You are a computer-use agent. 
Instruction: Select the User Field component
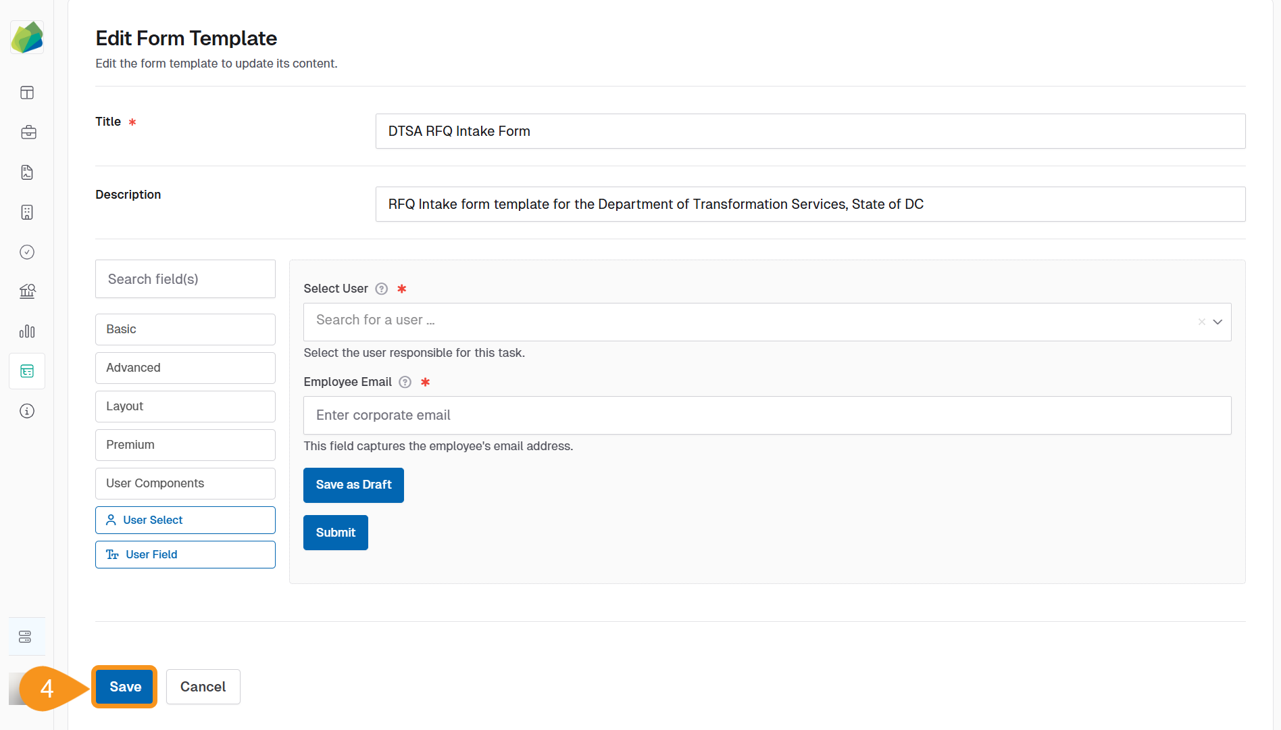[x=184, y=554]
